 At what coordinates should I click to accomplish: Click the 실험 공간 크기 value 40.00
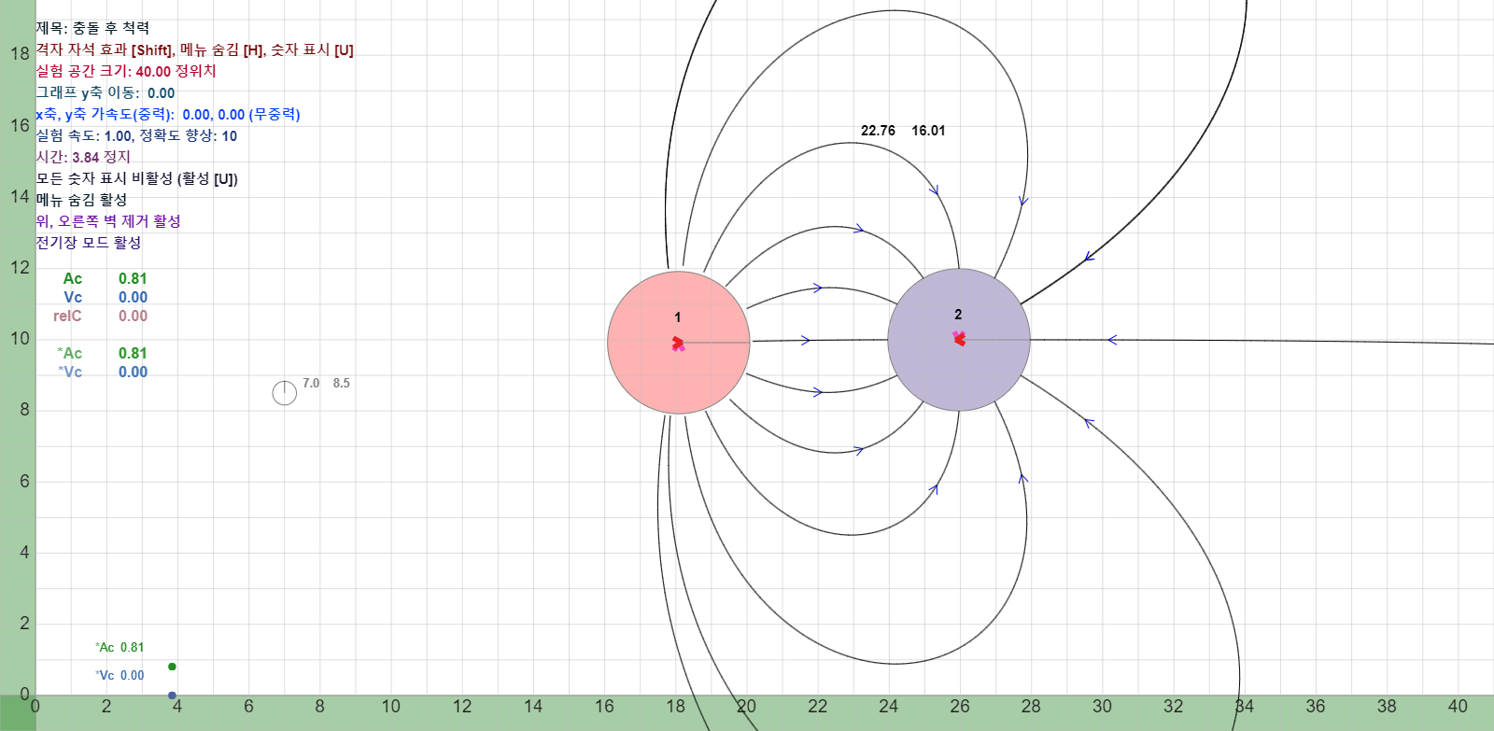click(x=153, y=71)
